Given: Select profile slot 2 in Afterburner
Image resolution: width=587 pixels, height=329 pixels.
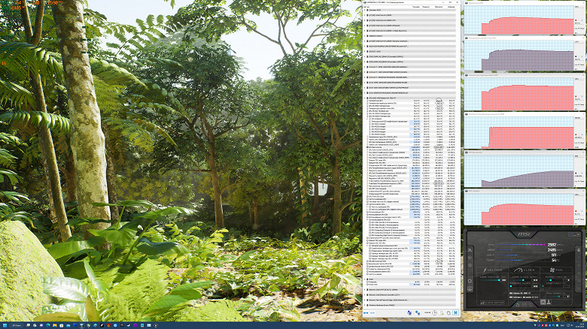Looking at the screenshot, I should pos(579,265).
